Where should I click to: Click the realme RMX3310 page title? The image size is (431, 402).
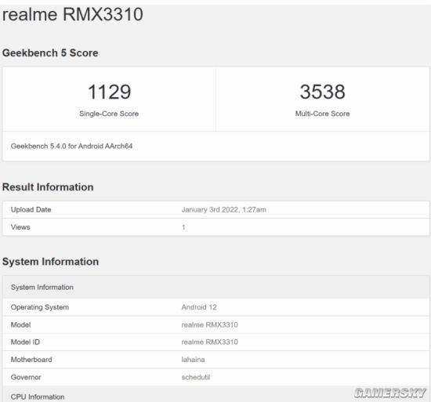click(73, 14)
